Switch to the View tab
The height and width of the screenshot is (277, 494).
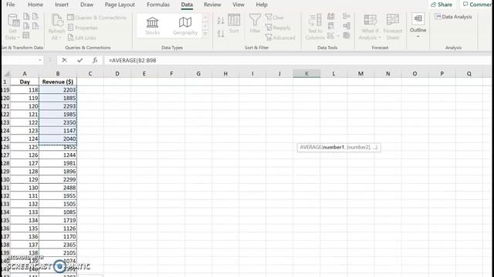click(239, 5)
